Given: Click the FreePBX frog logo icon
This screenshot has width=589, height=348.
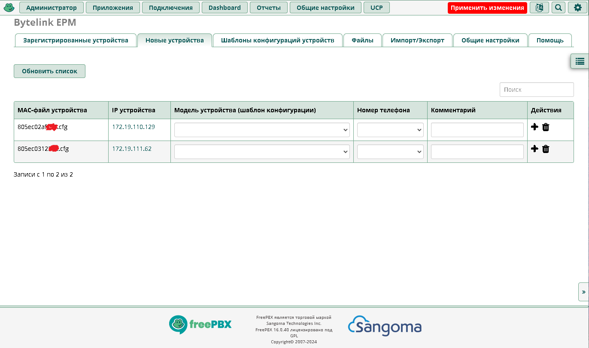Looking at the screenshot, I should point(9,8).
